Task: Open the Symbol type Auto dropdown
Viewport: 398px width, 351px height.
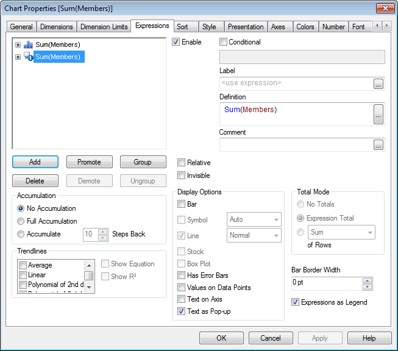Action: coord(254,219)
